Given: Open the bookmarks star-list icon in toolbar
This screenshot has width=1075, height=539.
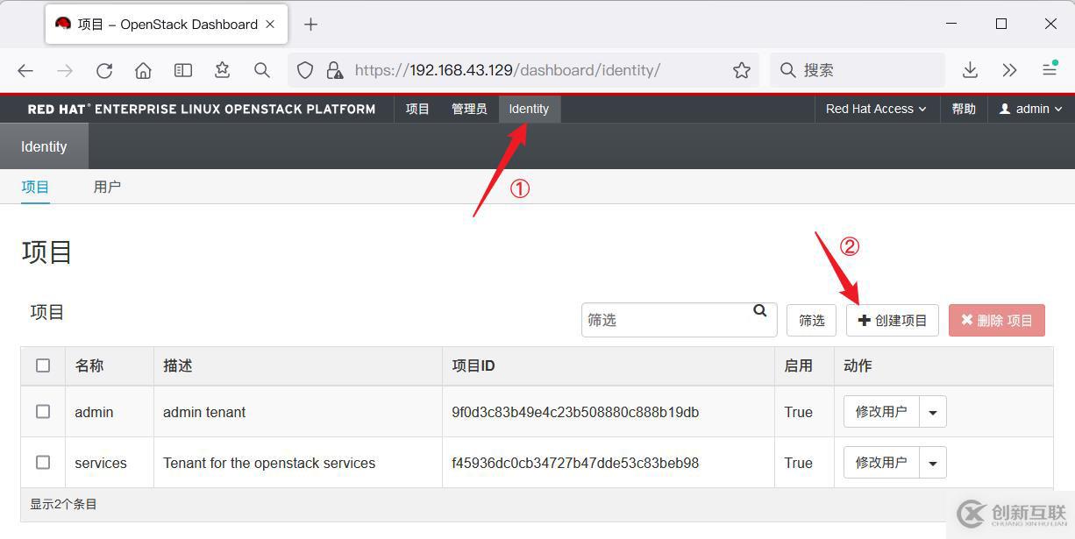Looking at the screenshot, I should click(x=223, y=70).
